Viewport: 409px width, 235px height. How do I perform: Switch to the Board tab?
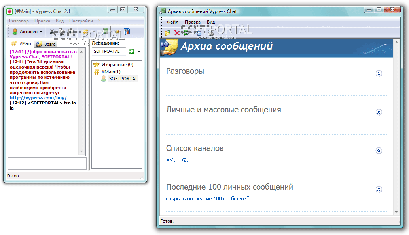(x=45, y=44)
